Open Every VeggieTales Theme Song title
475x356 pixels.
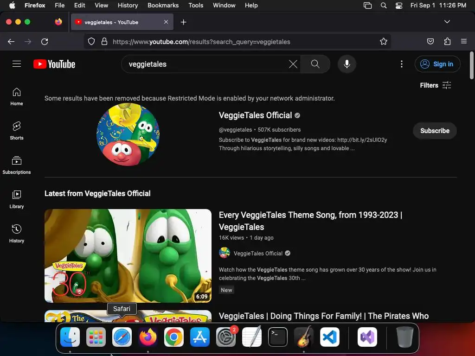tap(310, 221)
